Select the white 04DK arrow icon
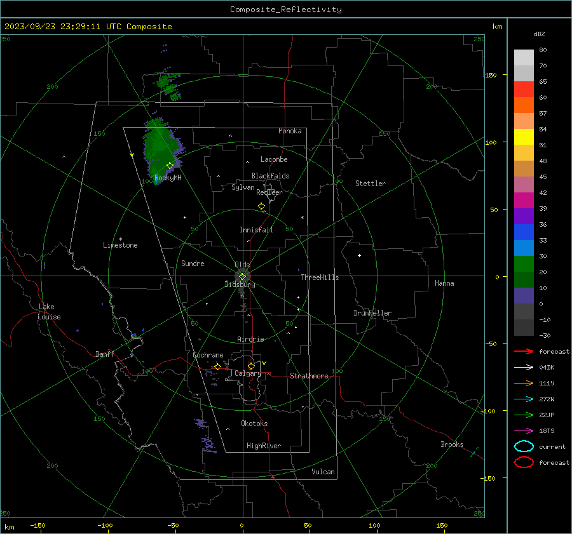Image resolution: width=572 pixels, height=534 pixels. pyautogui.click(x=524, y=367)
